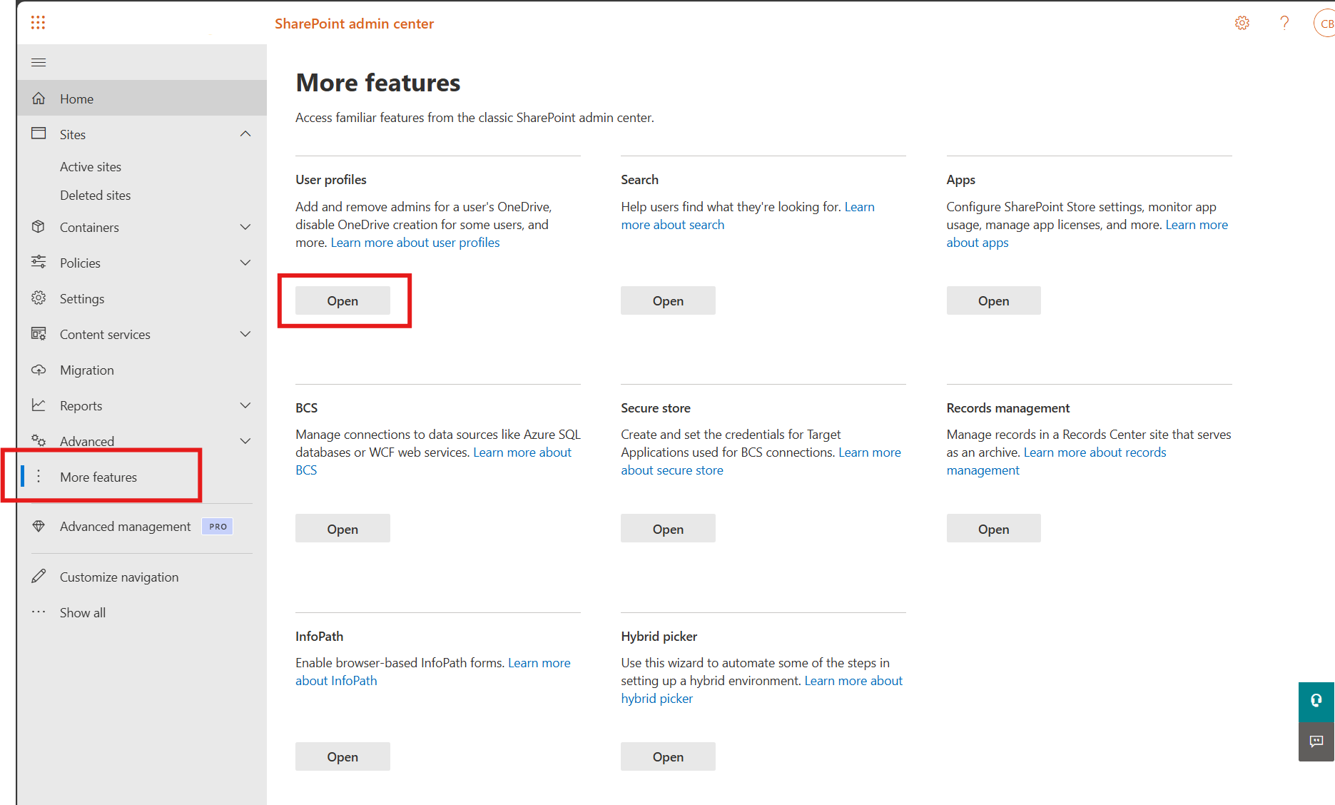Open the BCS feature
This screenshot has width=1335, height=805.
[342, 529]
